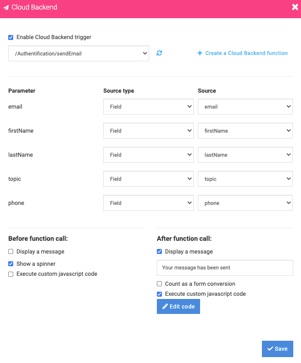The height and width of the screenshot is (363, 301).
Task: Open Source type dropdown for phone parameter
Action: pos(148,203)
